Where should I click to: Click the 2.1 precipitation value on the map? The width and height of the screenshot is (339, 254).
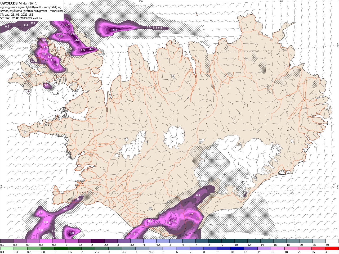(x=67, y=25)
